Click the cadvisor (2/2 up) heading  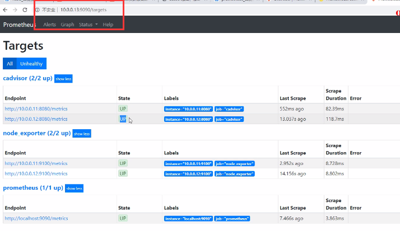[27, 78]
